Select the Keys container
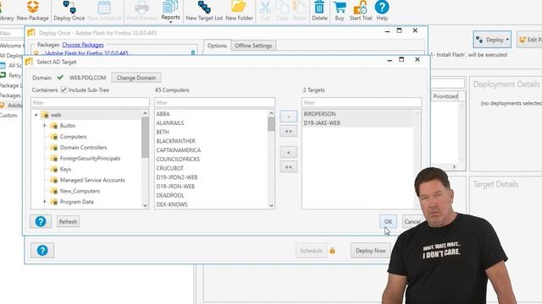The image size is (542, 304). [x=65, y=169]
